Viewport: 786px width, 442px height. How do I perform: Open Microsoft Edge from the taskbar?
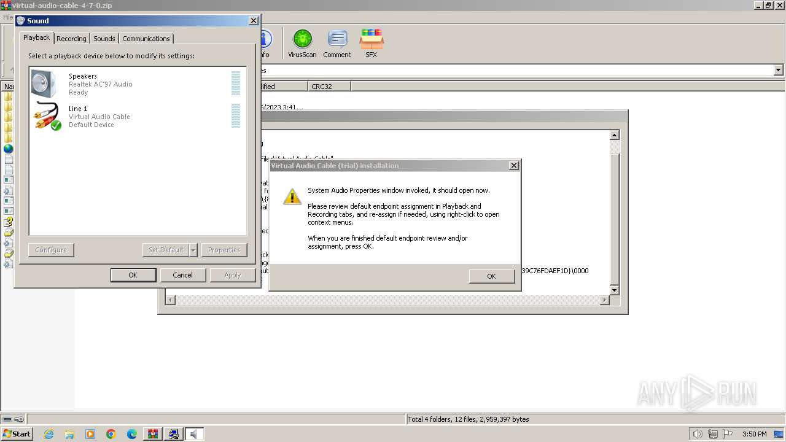(x=132, y=434)
